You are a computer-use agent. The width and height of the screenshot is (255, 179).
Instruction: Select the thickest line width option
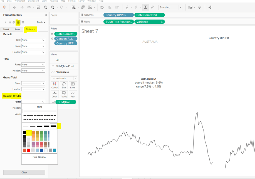point(53,126)
